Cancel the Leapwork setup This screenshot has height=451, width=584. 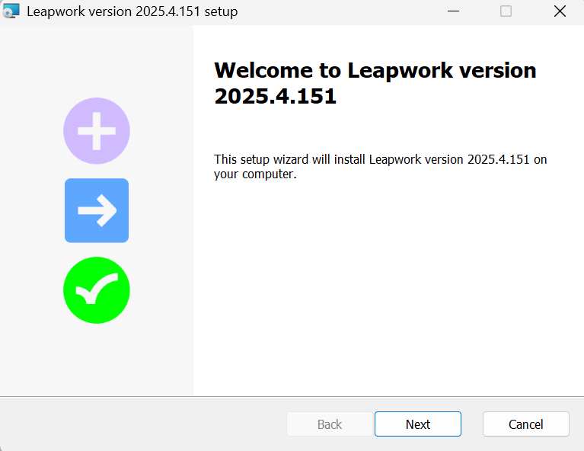525,424
